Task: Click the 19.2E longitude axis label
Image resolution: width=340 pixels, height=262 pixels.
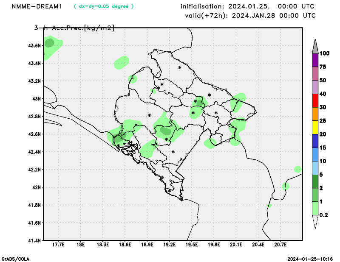Action: click(x=169, y=245)
